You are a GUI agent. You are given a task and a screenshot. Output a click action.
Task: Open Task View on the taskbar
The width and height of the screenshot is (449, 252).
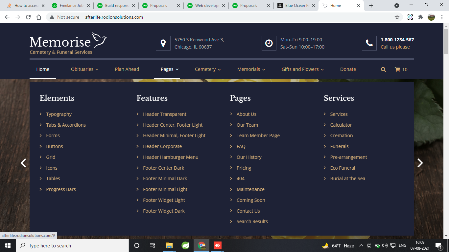click(153, 245)
